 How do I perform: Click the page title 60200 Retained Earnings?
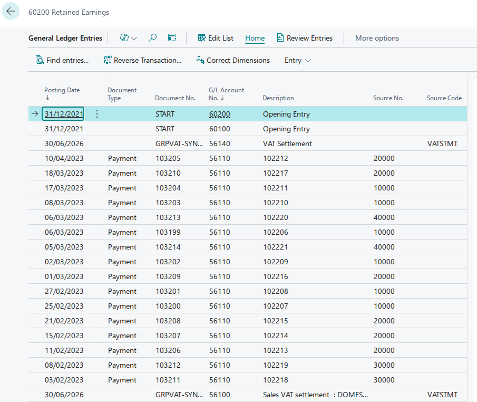pos(69,12)
